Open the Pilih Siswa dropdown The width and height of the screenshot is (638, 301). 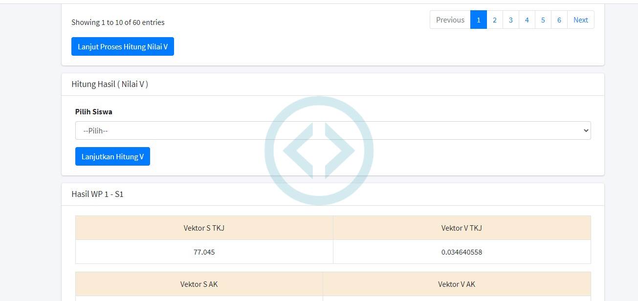point(332,130)
